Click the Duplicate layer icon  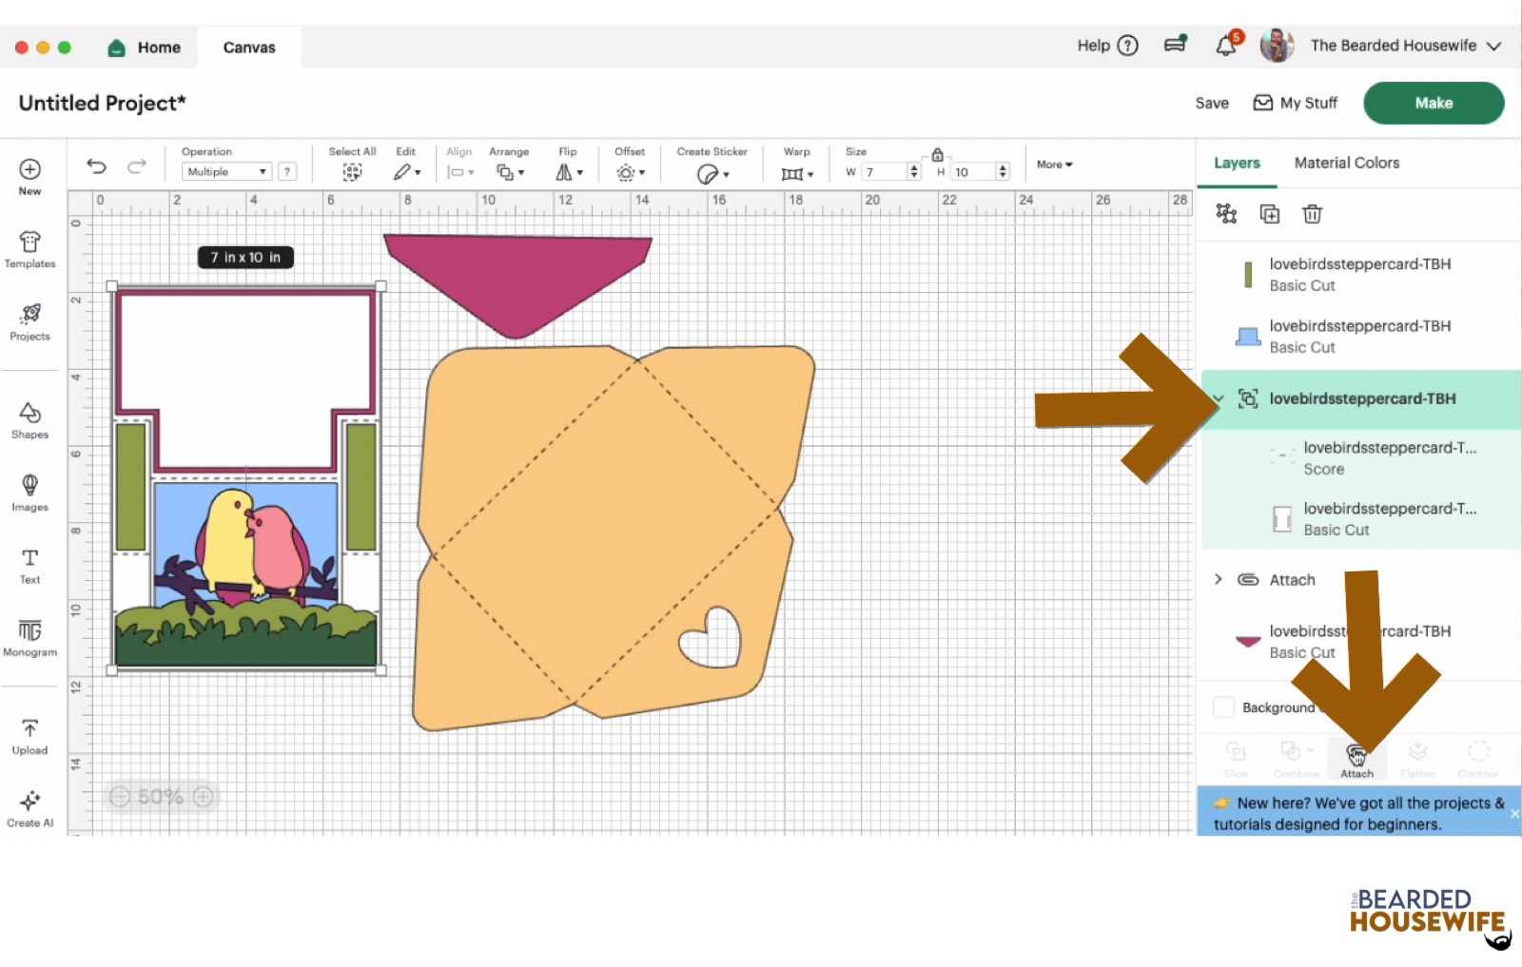[1269, 214]
